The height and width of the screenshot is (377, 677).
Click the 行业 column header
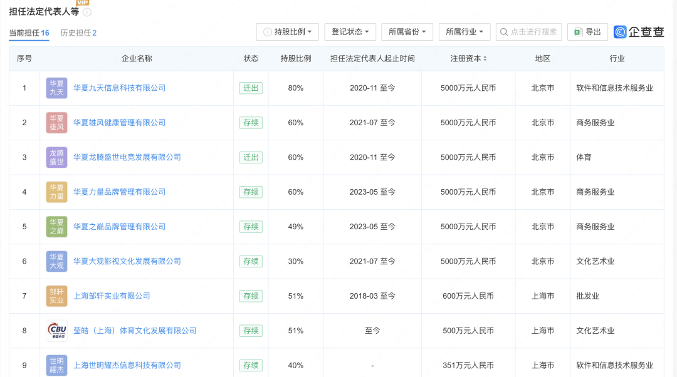pos(617,59)
